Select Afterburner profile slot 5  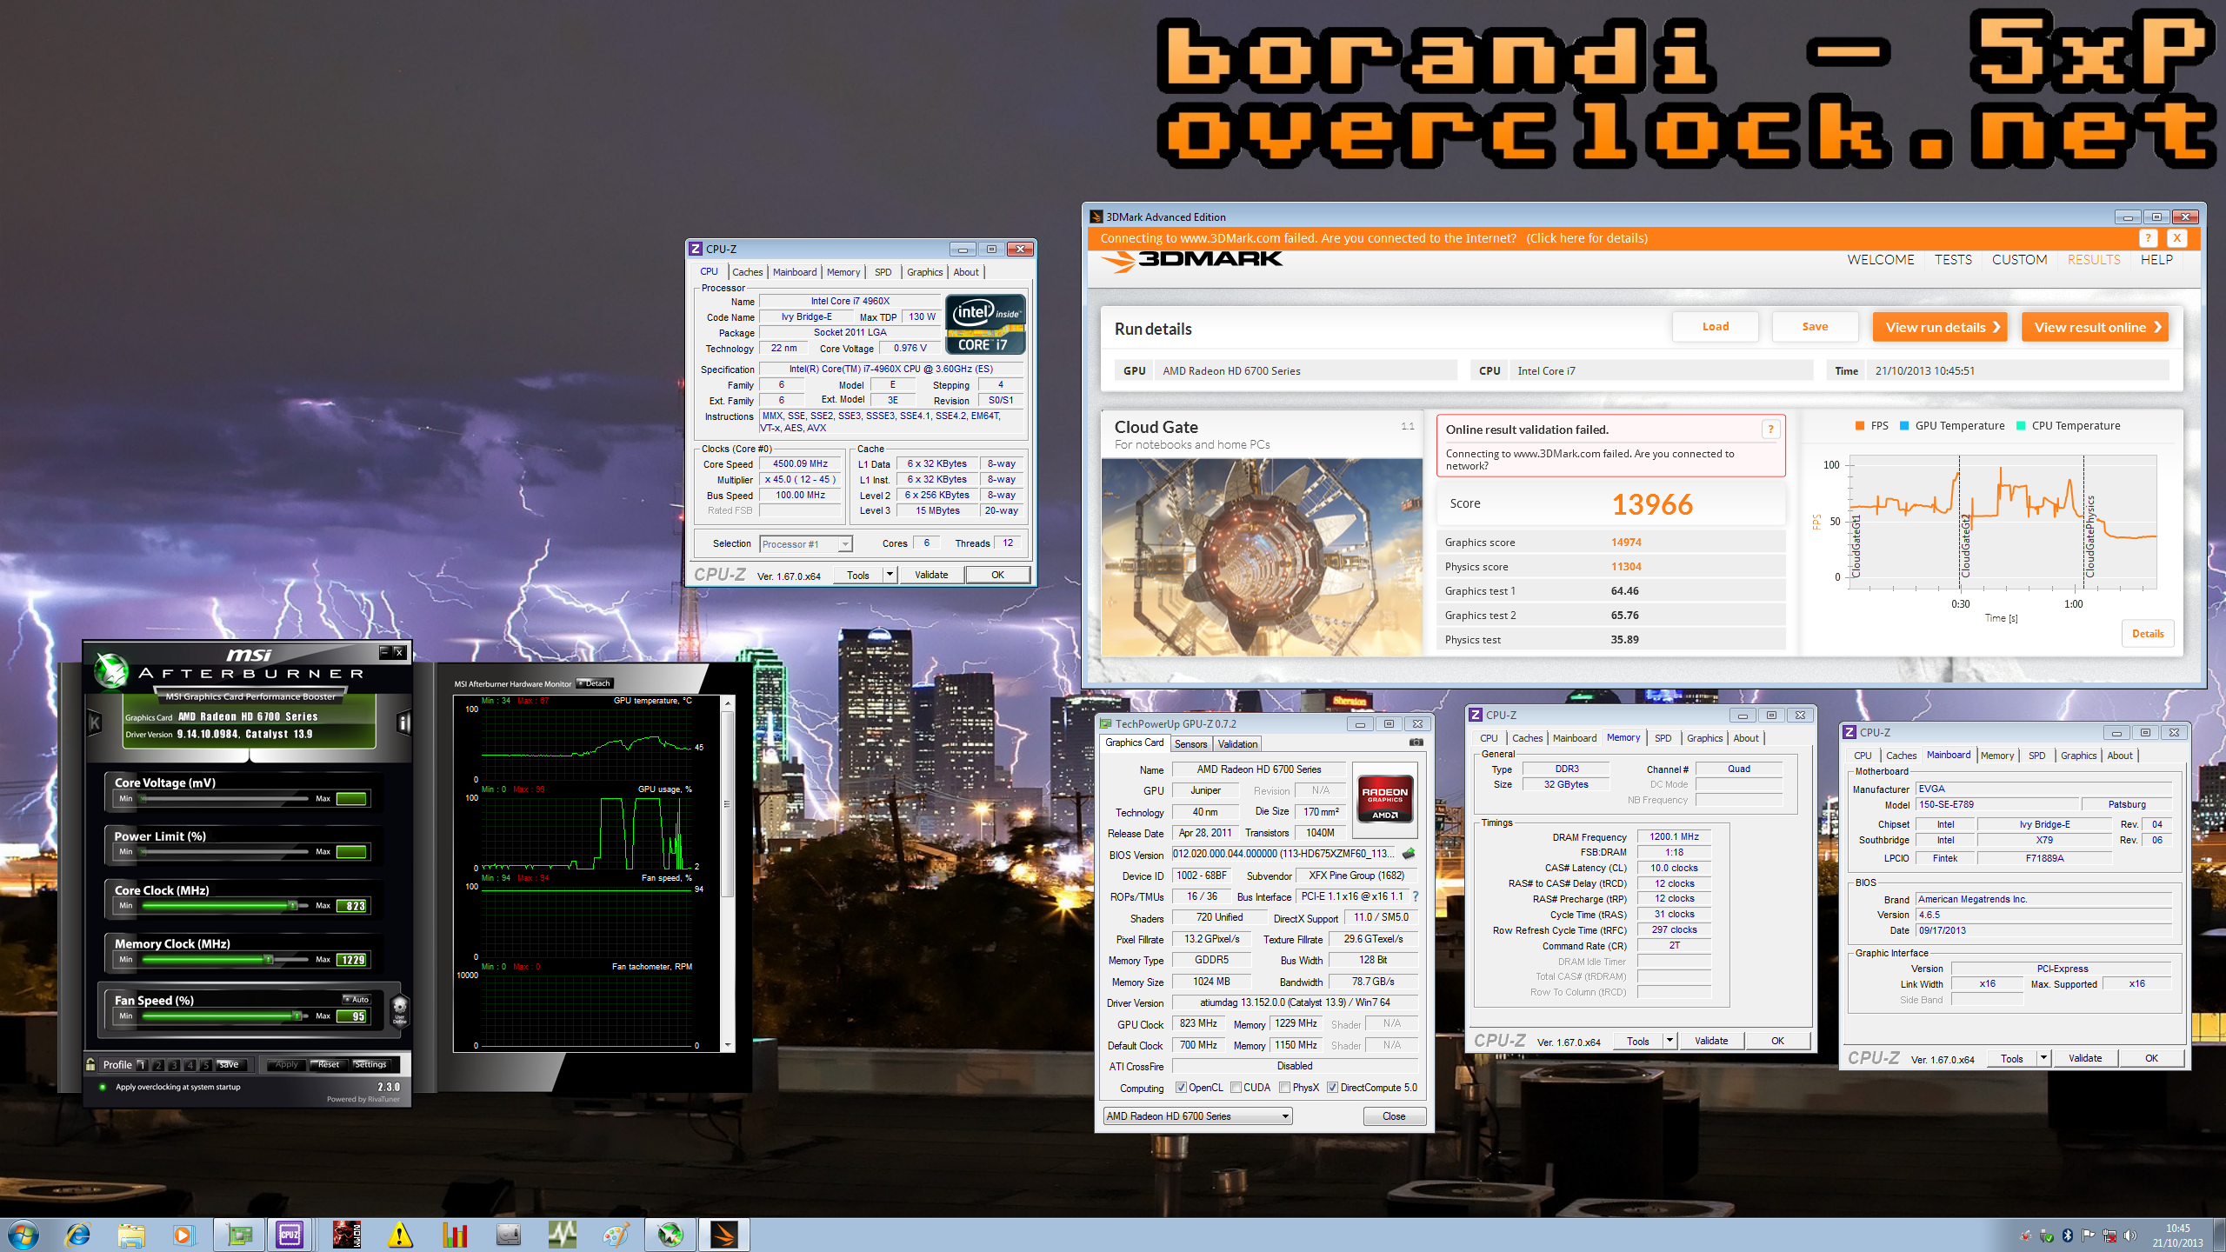(x=206, y=1064)
